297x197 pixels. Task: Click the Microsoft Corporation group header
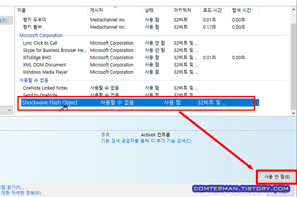tap(41, 35)
